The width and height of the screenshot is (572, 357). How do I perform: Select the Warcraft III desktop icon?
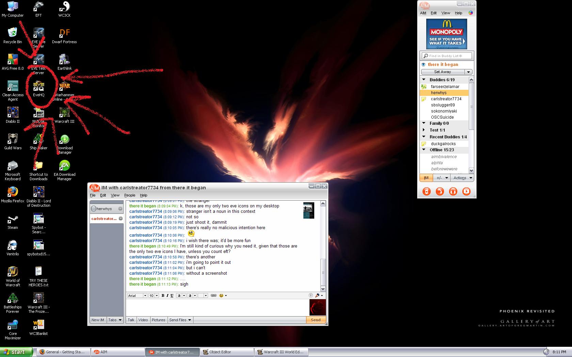pyautogui.click(x=64, y=115)
